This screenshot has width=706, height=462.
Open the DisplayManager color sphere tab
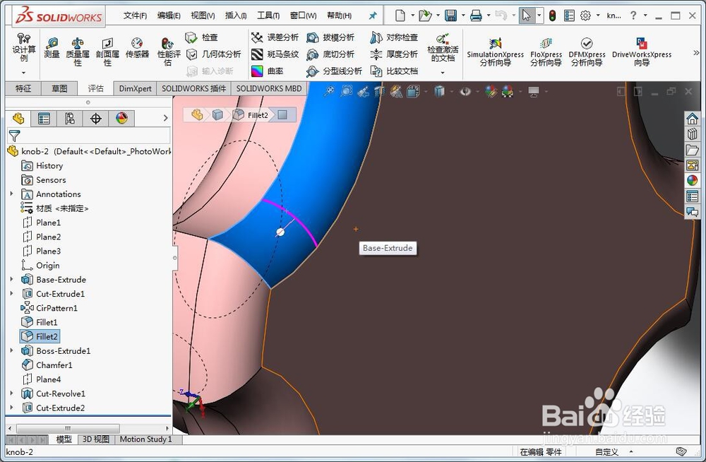(121, 119)
